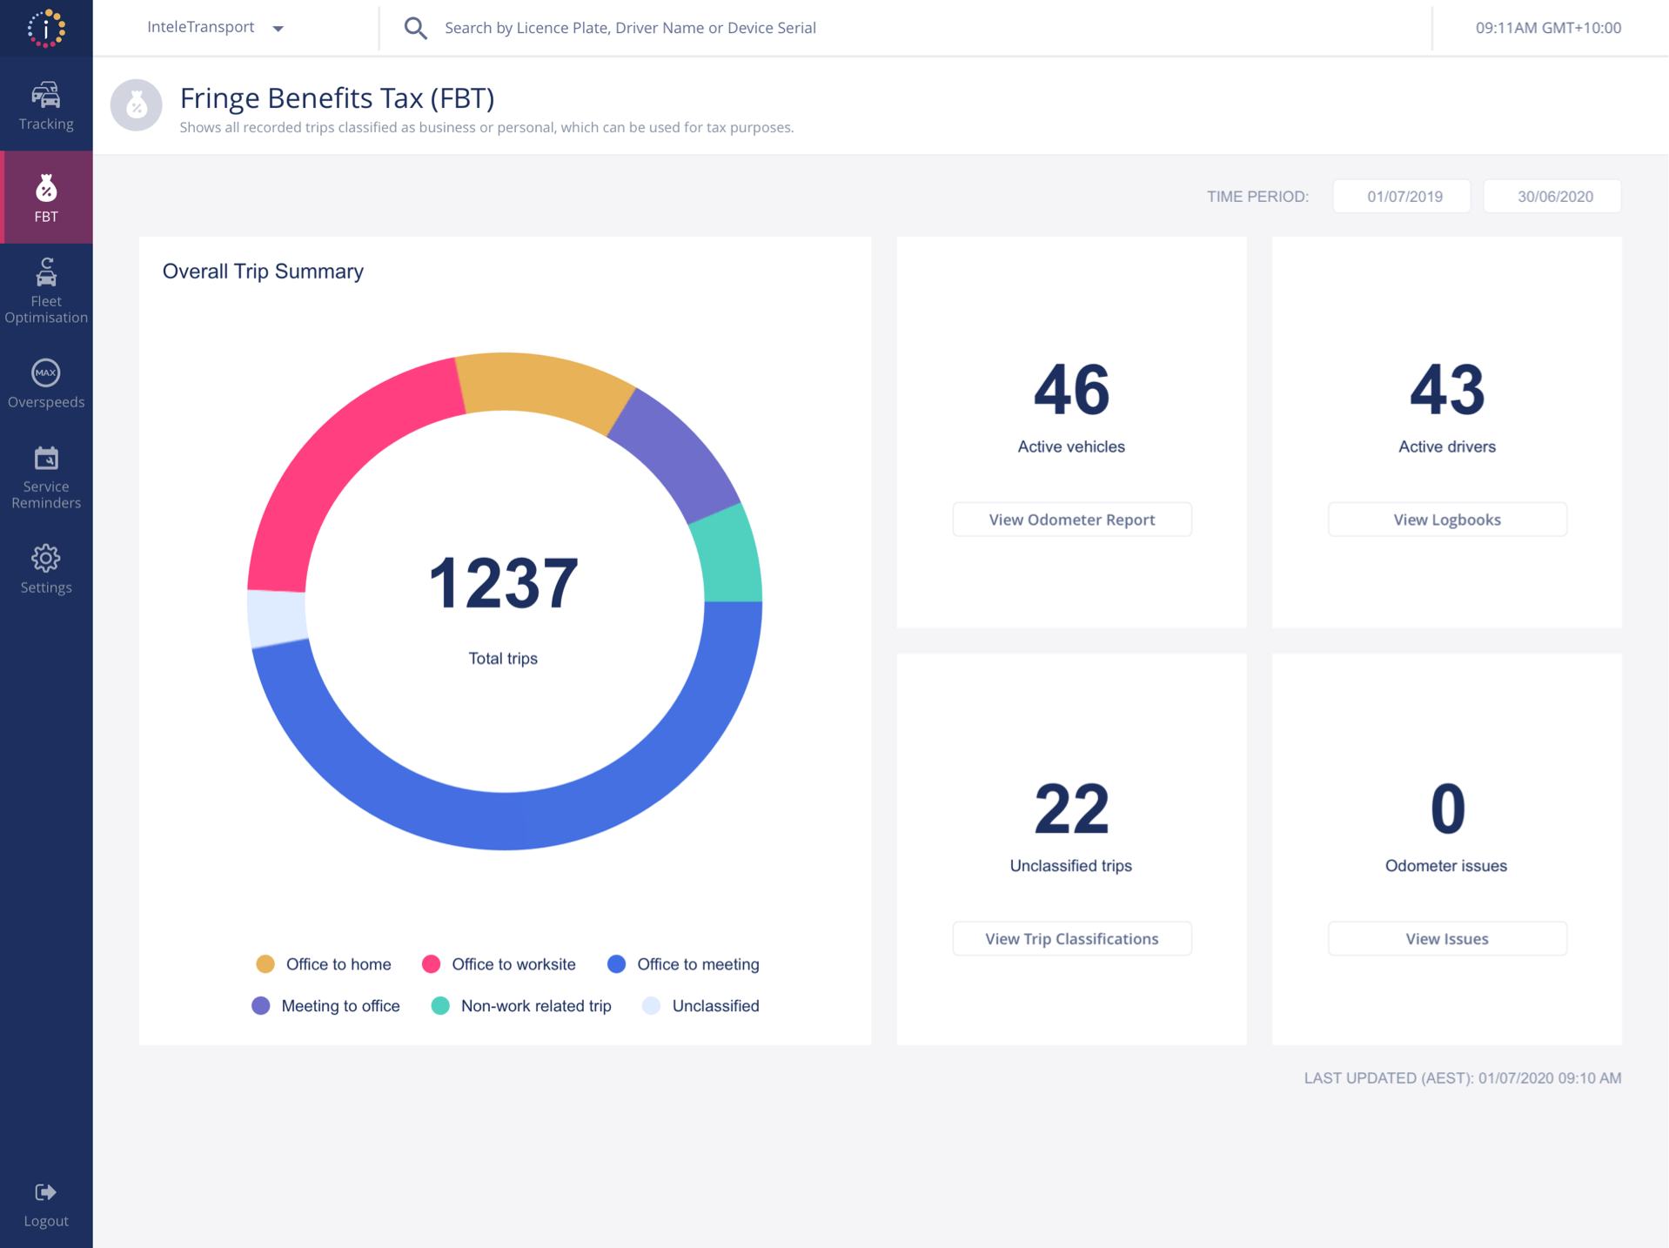This screenshot has height=1248, width=1669.
Task: Open the Tracking section icon
Action: pyautogui.click(x=46, y=95)
